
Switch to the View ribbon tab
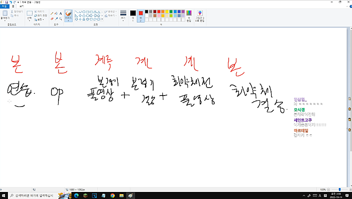point(22,6)
